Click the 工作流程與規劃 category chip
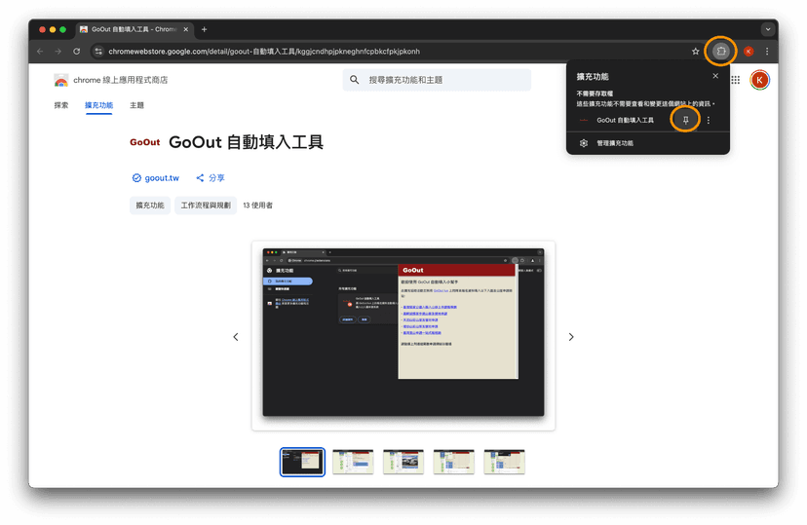 point(206,206)
